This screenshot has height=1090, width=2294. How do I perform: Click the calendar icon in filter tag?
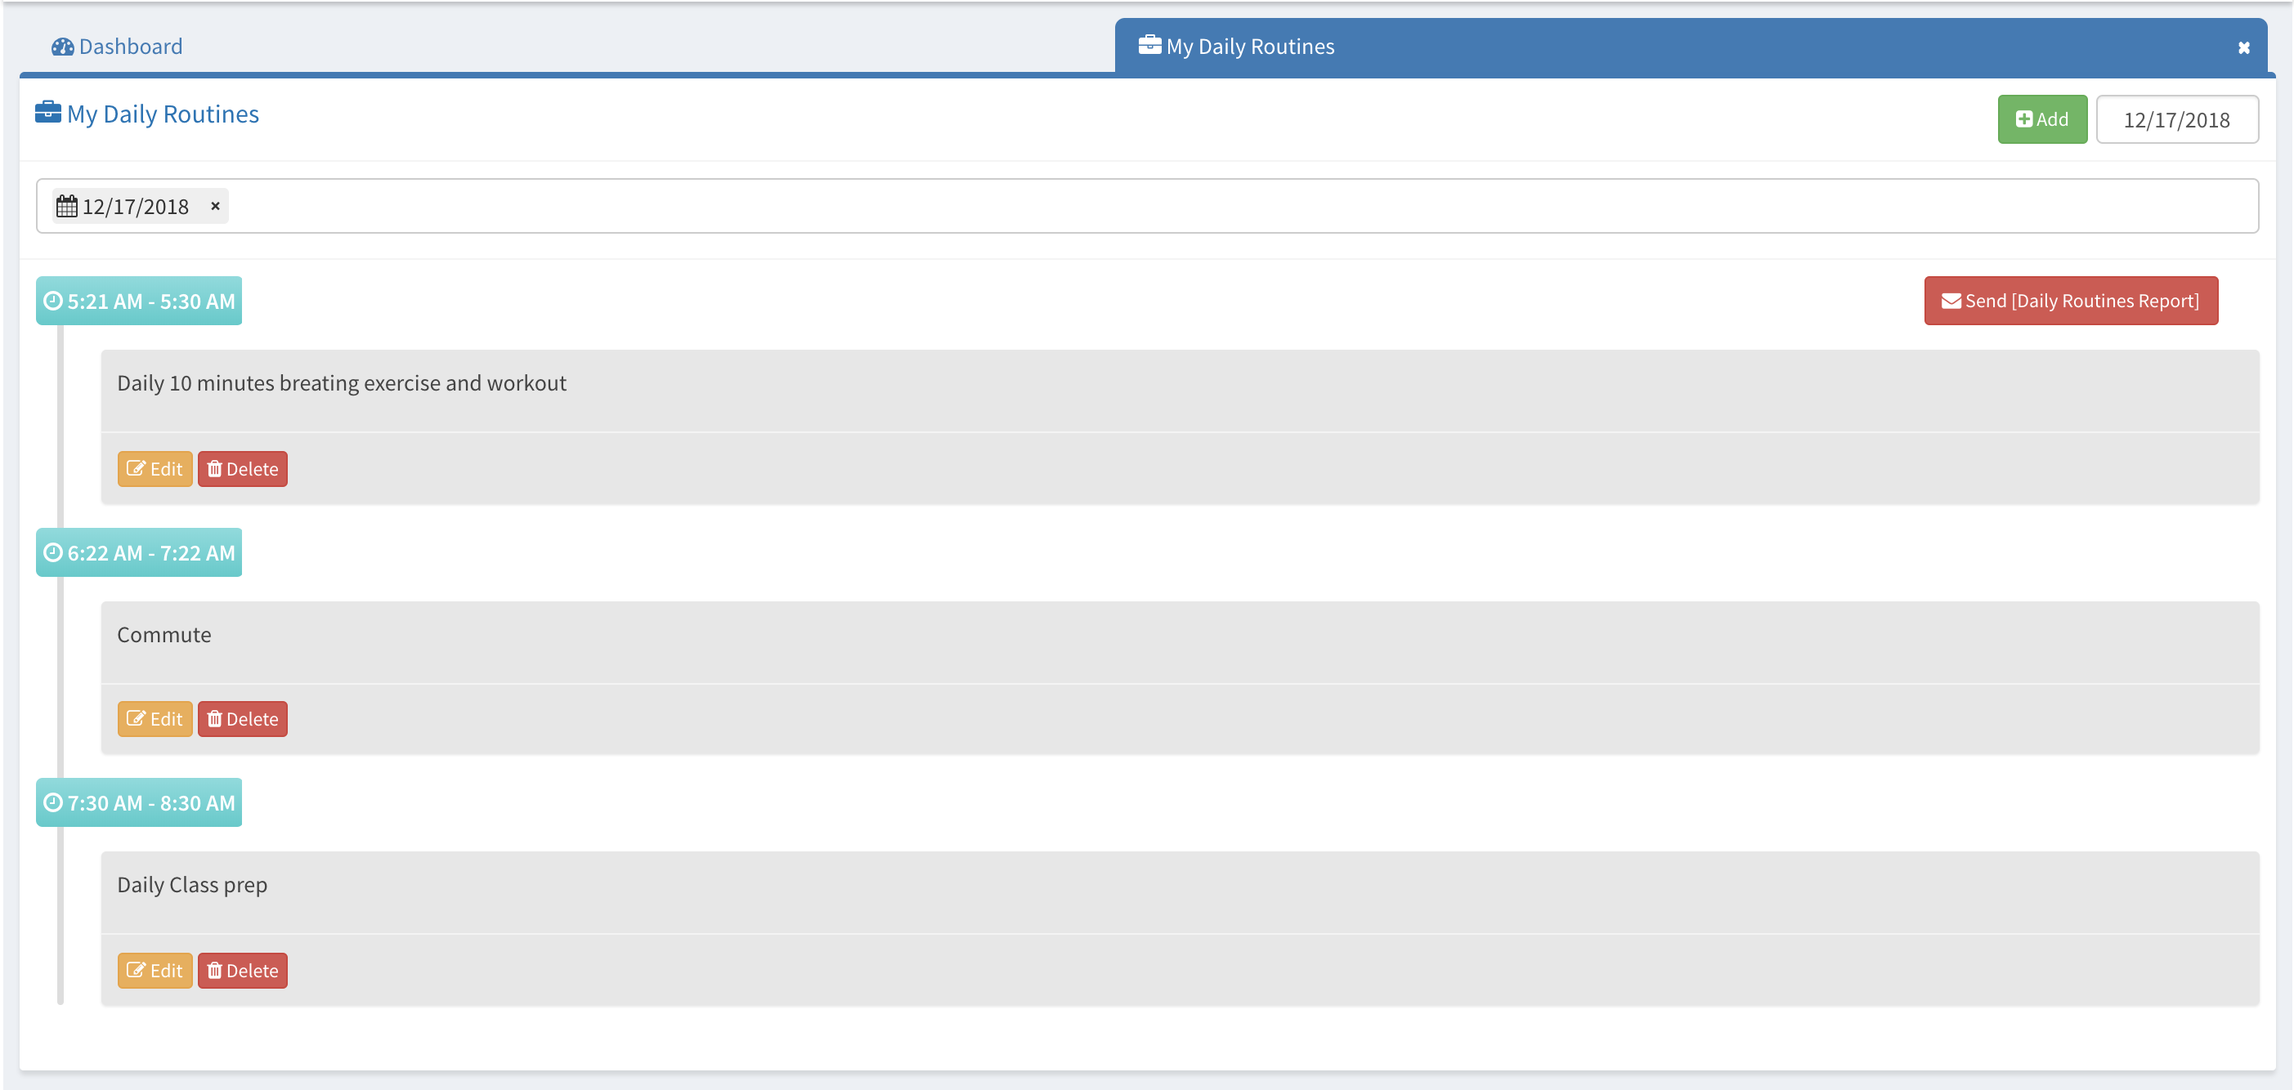tap(67, 207)
